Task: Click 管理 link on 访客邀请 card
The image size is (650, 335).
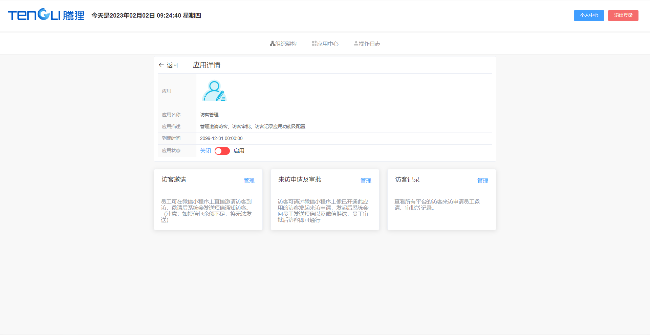Action: [249, 181]
